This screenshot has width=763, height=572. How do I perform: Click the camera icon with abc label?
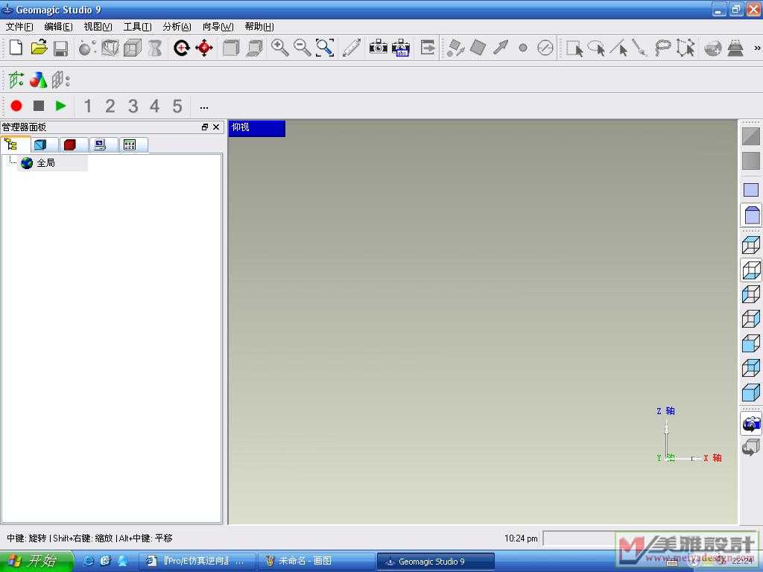point(401,48)
